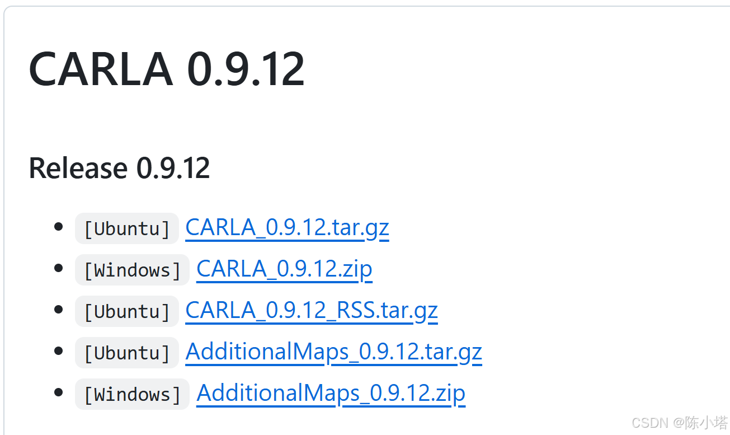Open the AdditionalMaps_0.9.12.tar.gz link
The image size is (730, 435).
pyautogui.click(x=333, y=352)
